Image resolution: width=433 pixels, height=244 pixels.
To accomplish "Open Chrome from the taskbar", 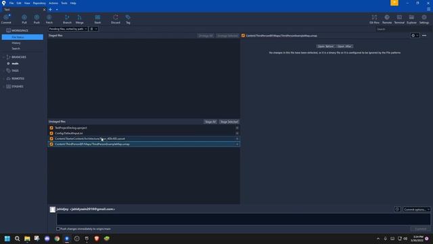I will pyautogui.click(x=57, y=239).
